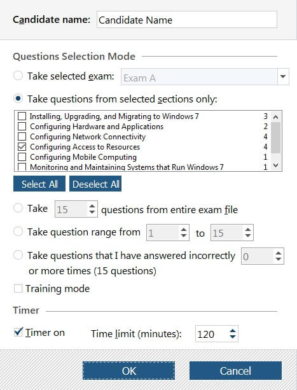Toggle the Timer on checkbox
The image size is (297, 390).
pyautogui.click(x=18, y=332)
